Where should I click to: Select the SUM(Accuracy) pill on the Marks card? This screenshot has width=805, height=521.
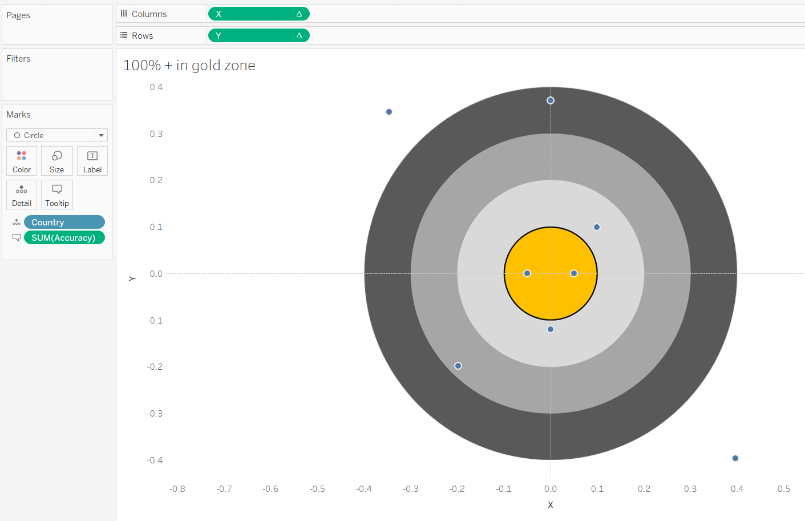[x=64, y=237]
